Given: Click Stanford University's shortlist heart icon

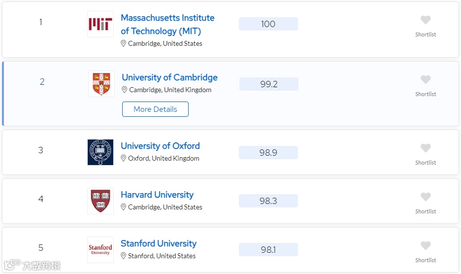Looking at the screenshot, I should tap(426, 246).
